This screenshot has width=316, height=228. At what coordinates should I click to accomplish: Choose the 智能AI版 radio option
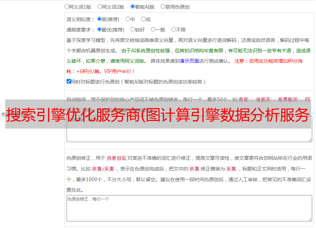(x=133, y=7)
